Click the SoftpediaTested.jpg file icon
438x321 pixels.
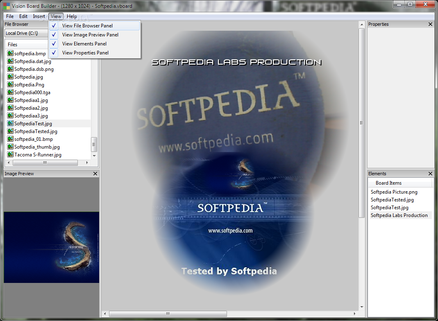[10, 131]
